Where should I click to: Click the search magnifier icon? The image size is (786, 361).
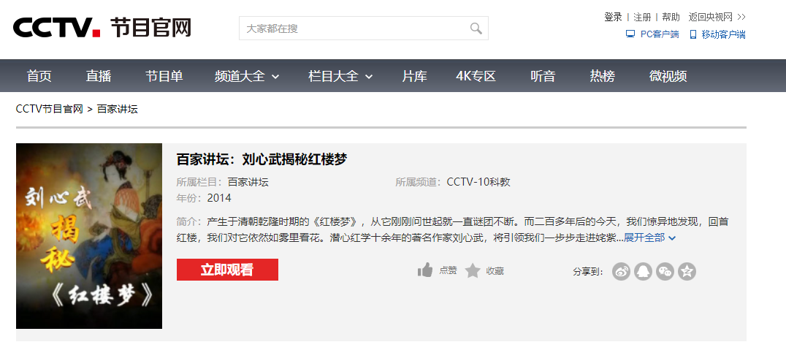(476, 28)
